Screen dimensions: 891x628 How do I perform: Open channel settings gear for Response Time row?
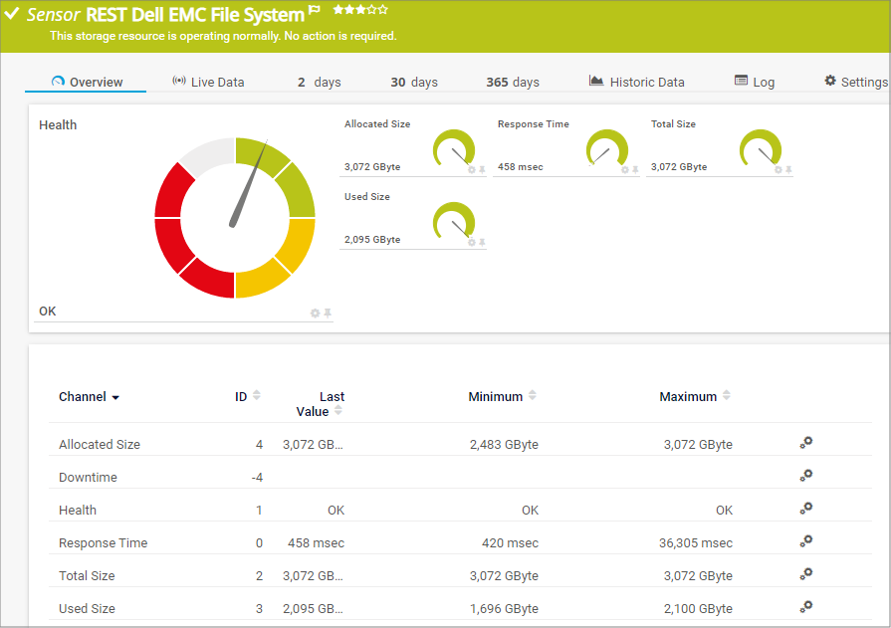[806, 542]
